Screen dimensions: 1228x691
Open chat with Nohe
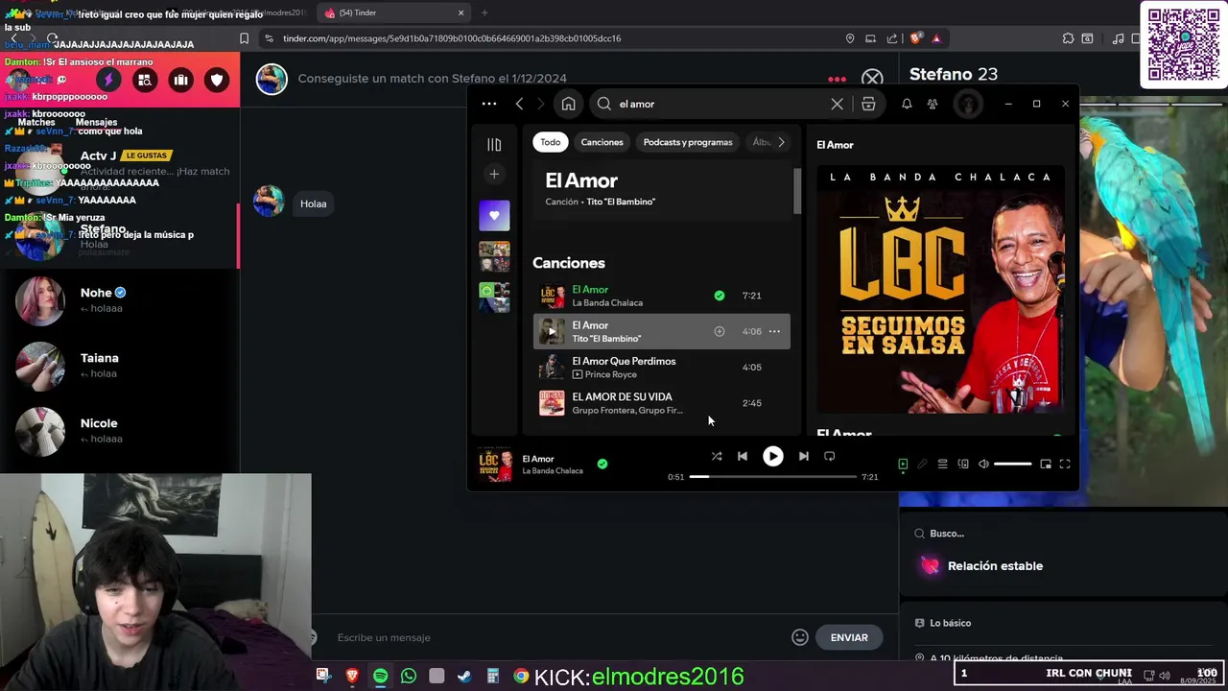coord(120,300)
